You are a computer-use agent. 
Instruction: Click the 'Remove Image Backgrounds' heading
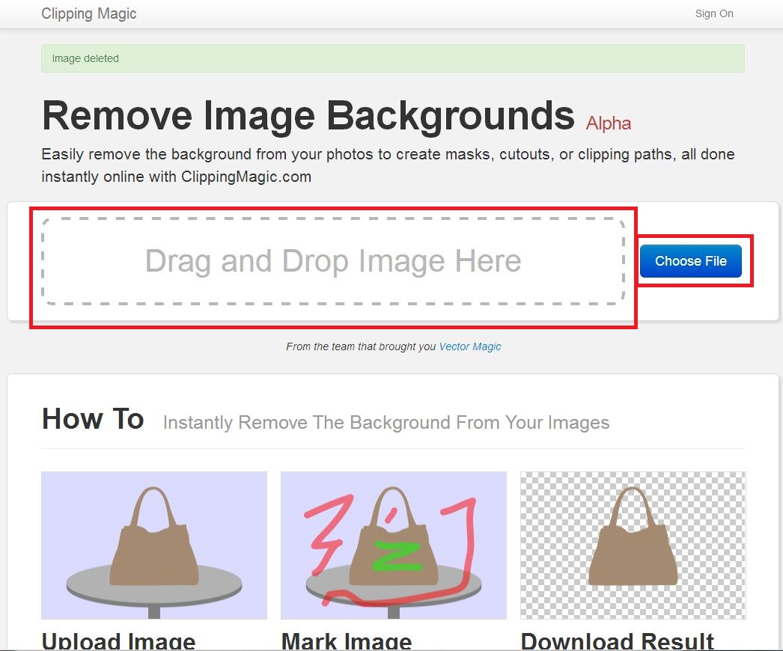(308, 116)
